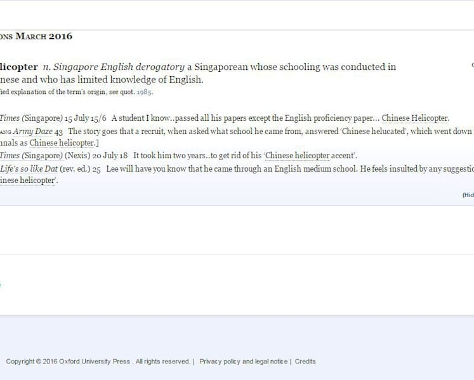
Task: Click 'English medium school' in the last quotation
Action: tap(315, 169)
